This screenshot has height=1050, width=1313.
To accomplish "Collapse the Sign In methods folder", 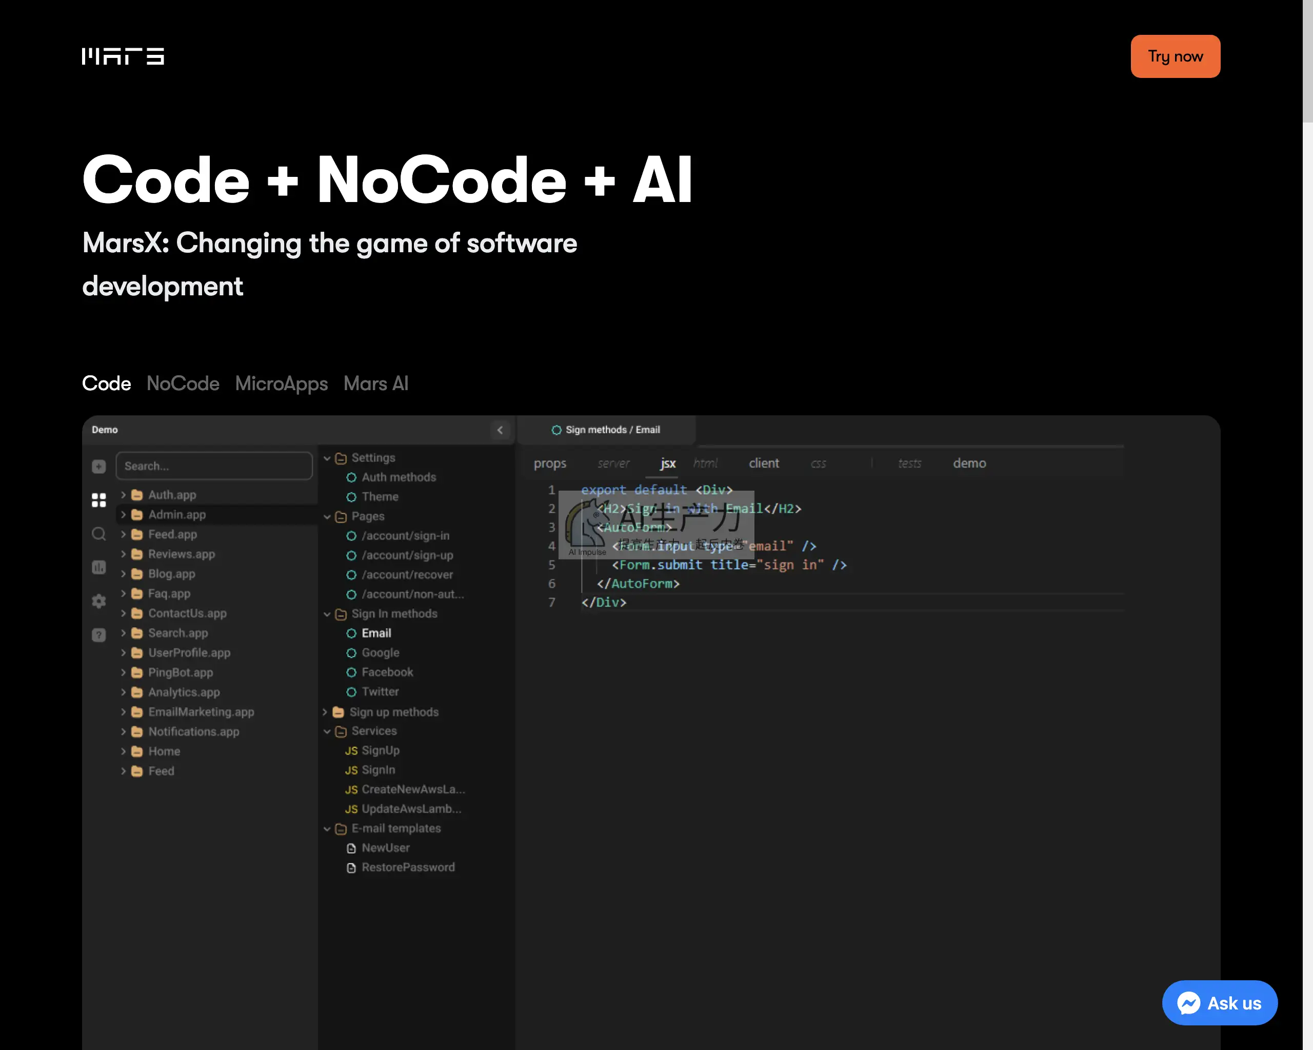I will (x=327, y=614).
